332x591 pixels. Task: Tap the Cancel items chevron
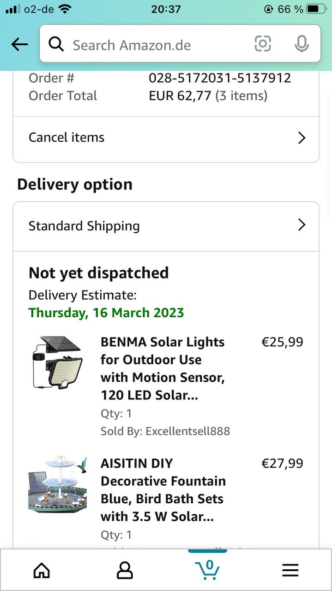point(302,138)
